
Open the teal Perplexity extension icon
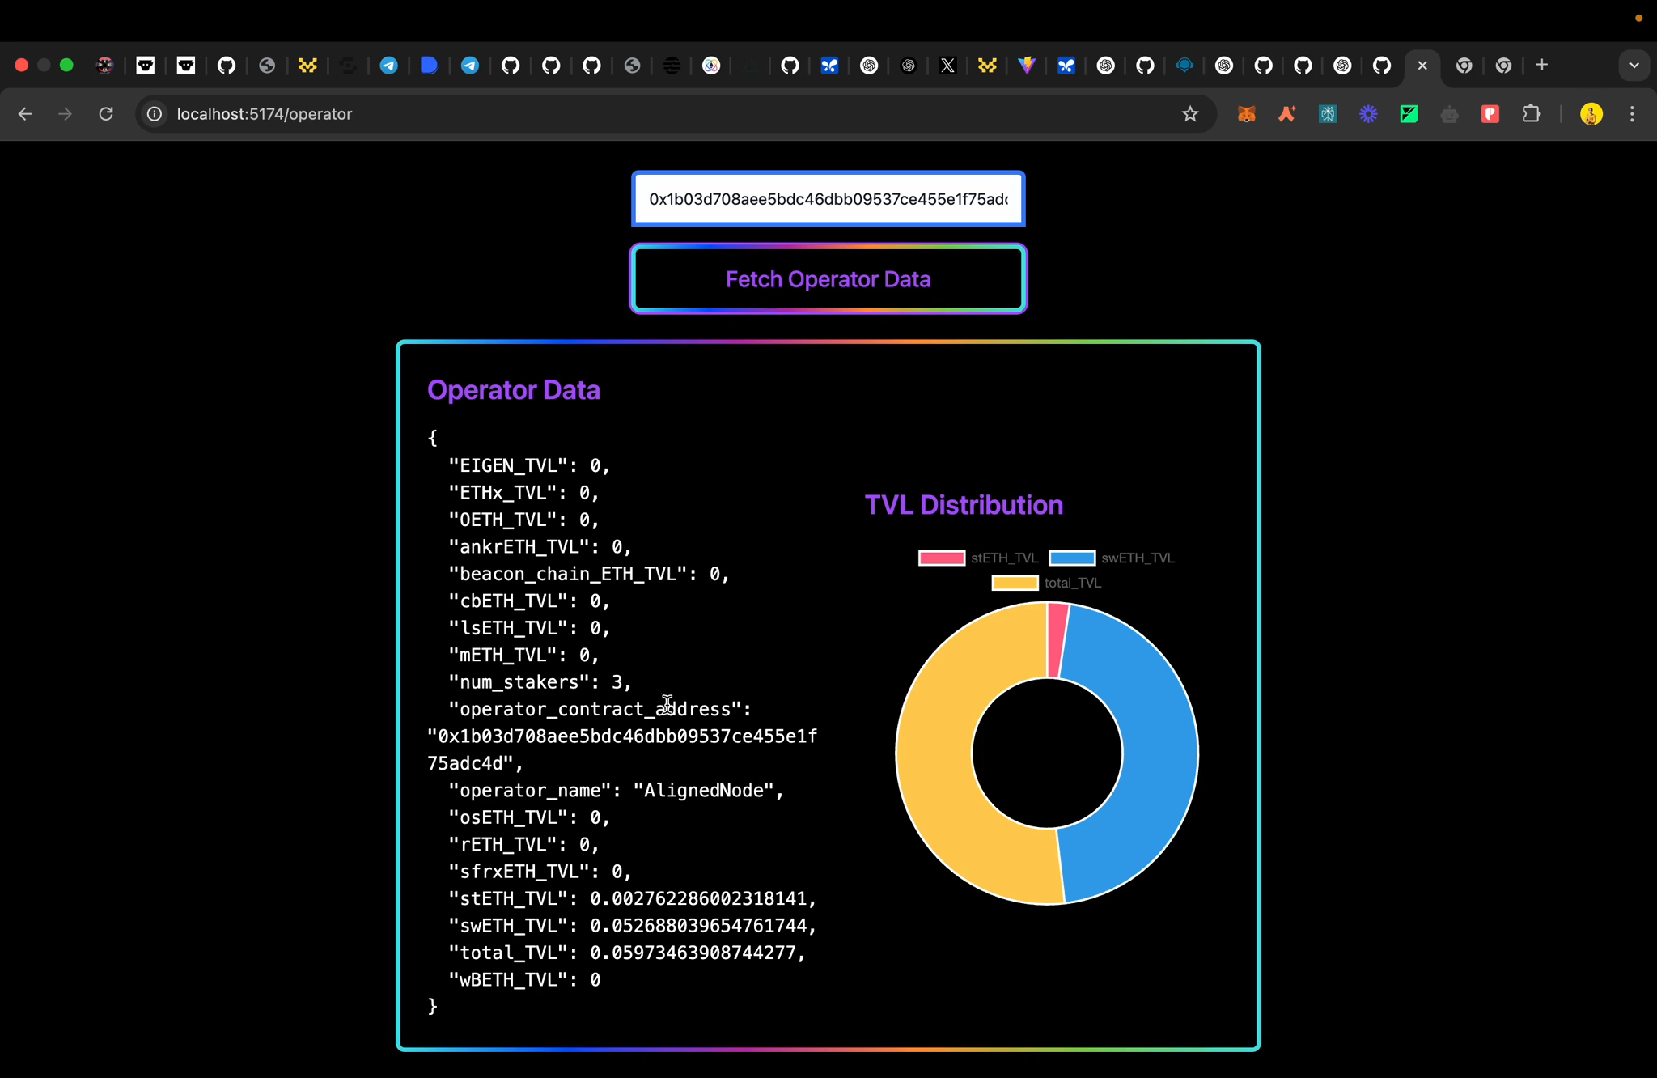point(1328,114)
